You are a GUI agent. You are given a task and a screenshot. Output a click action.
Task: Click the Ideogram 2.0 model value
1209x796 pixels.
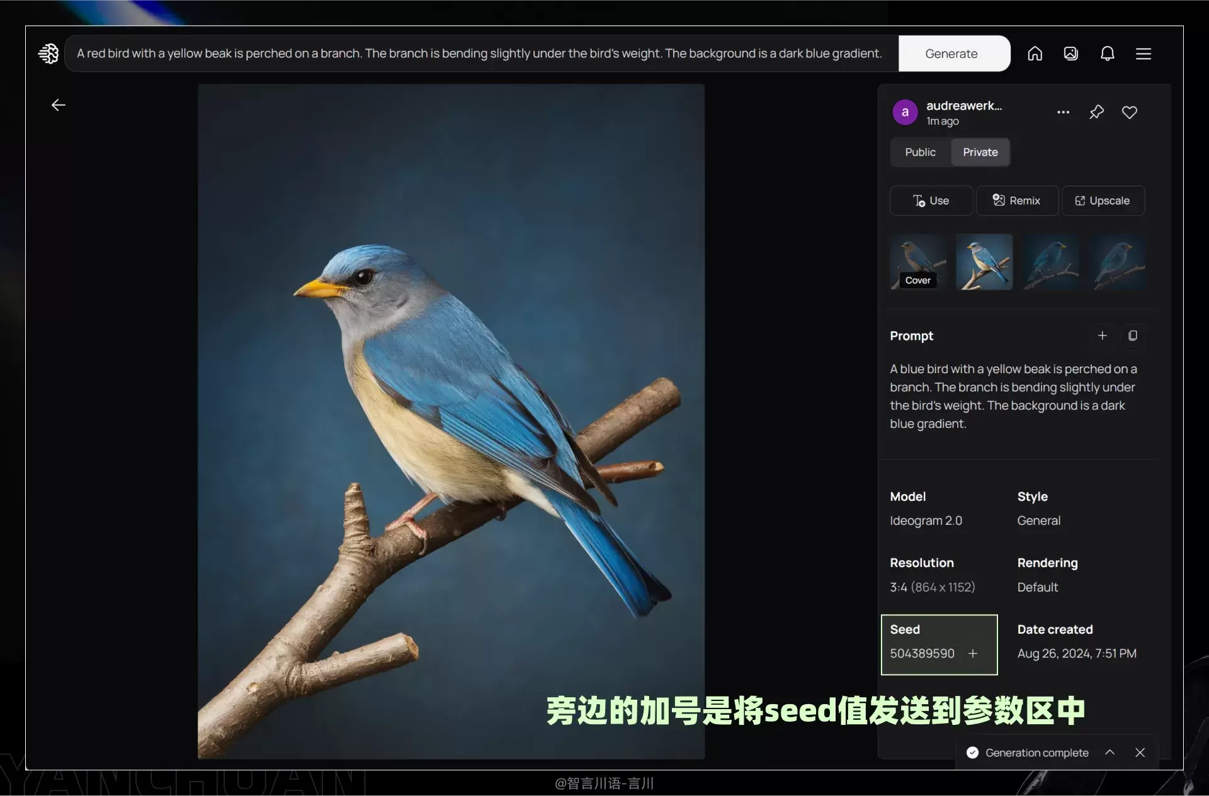(x=926, y=520)
